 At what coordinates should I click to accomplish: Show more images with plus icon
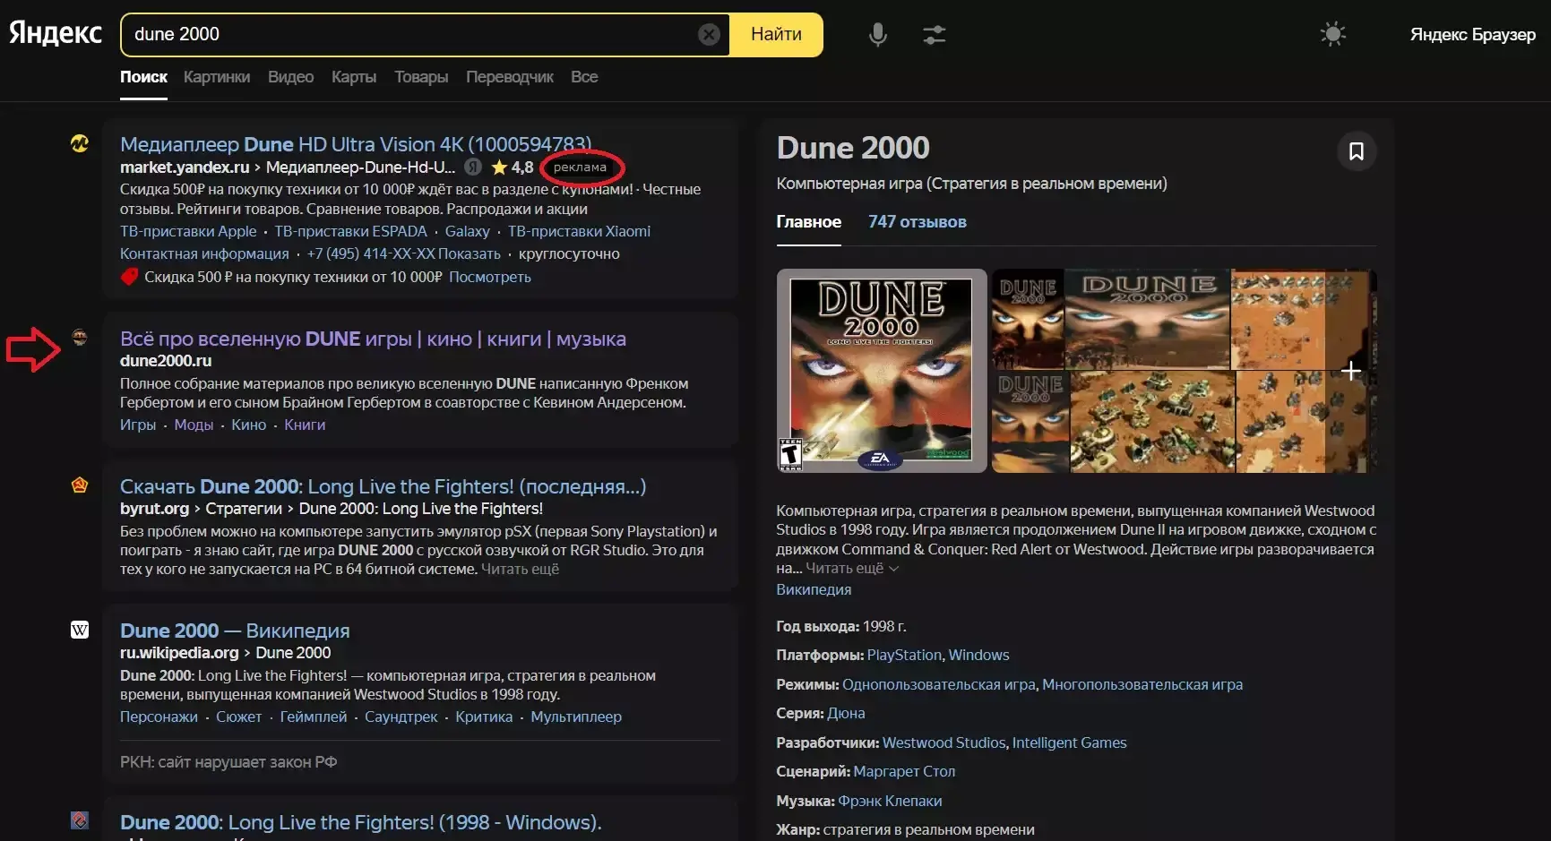pyautogui.click(x=1351, y=371)
